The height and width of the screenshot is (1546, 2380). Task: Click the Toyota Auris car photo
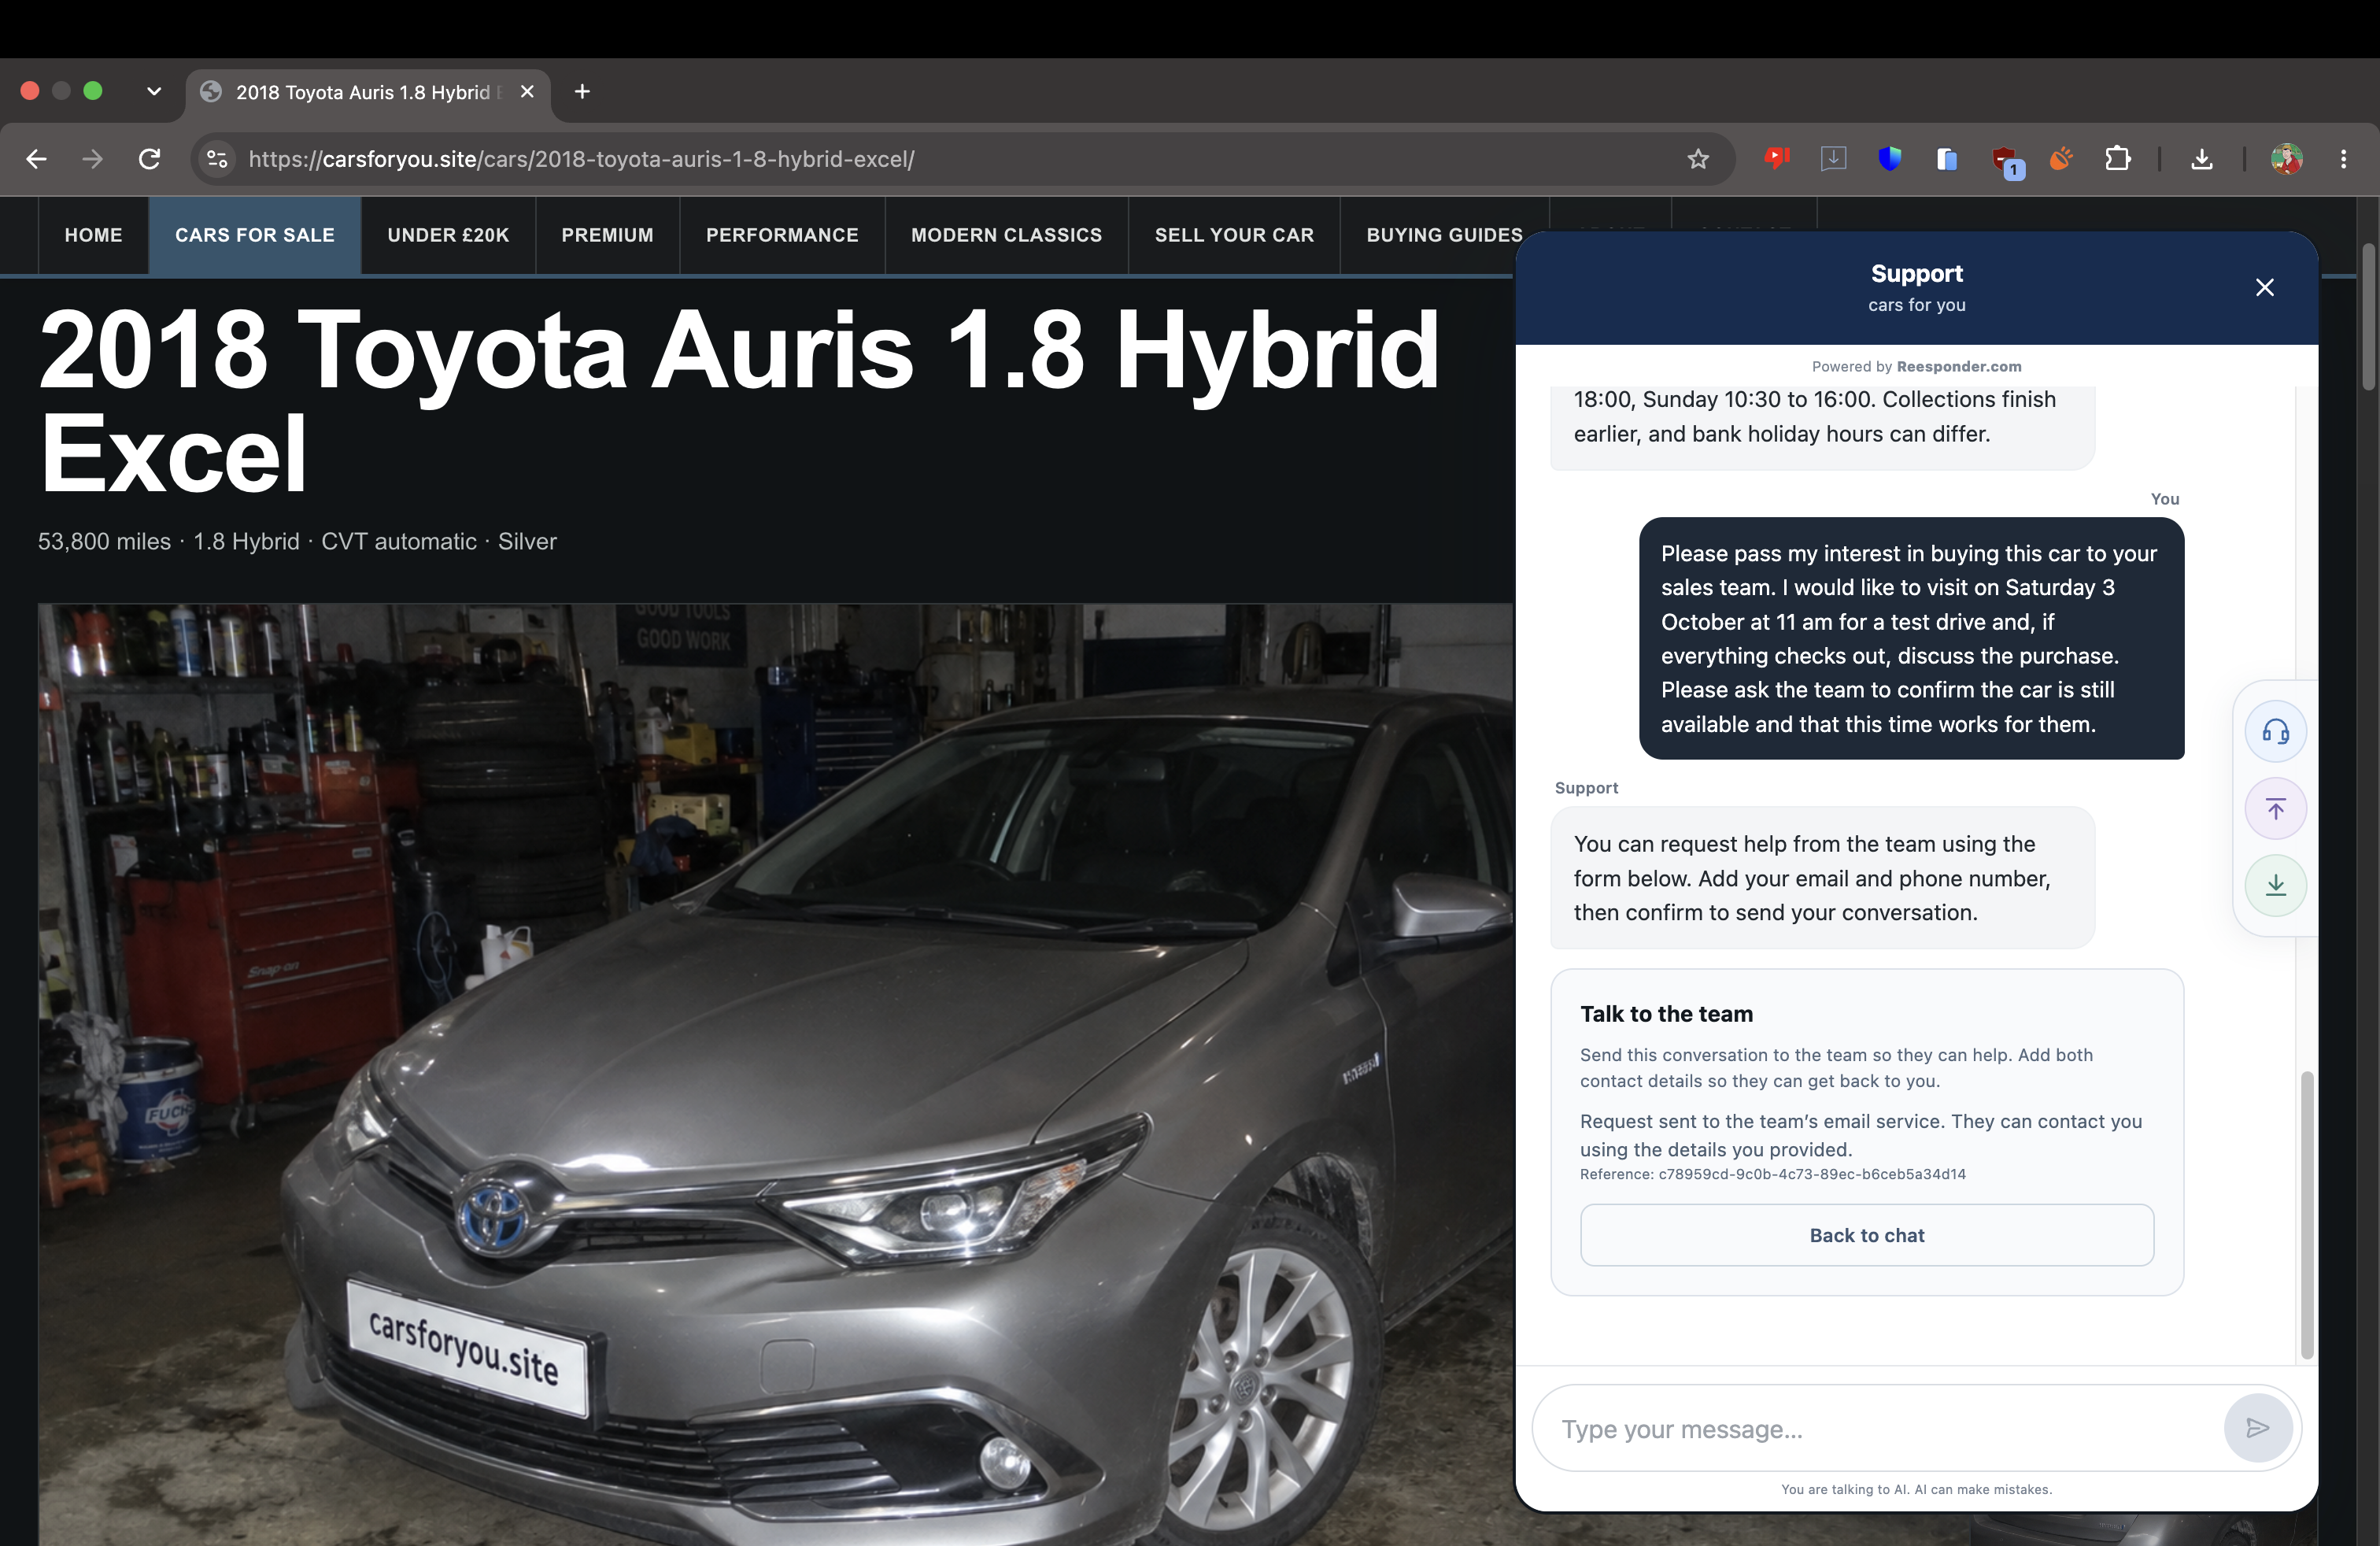[x=775, y=1074]
